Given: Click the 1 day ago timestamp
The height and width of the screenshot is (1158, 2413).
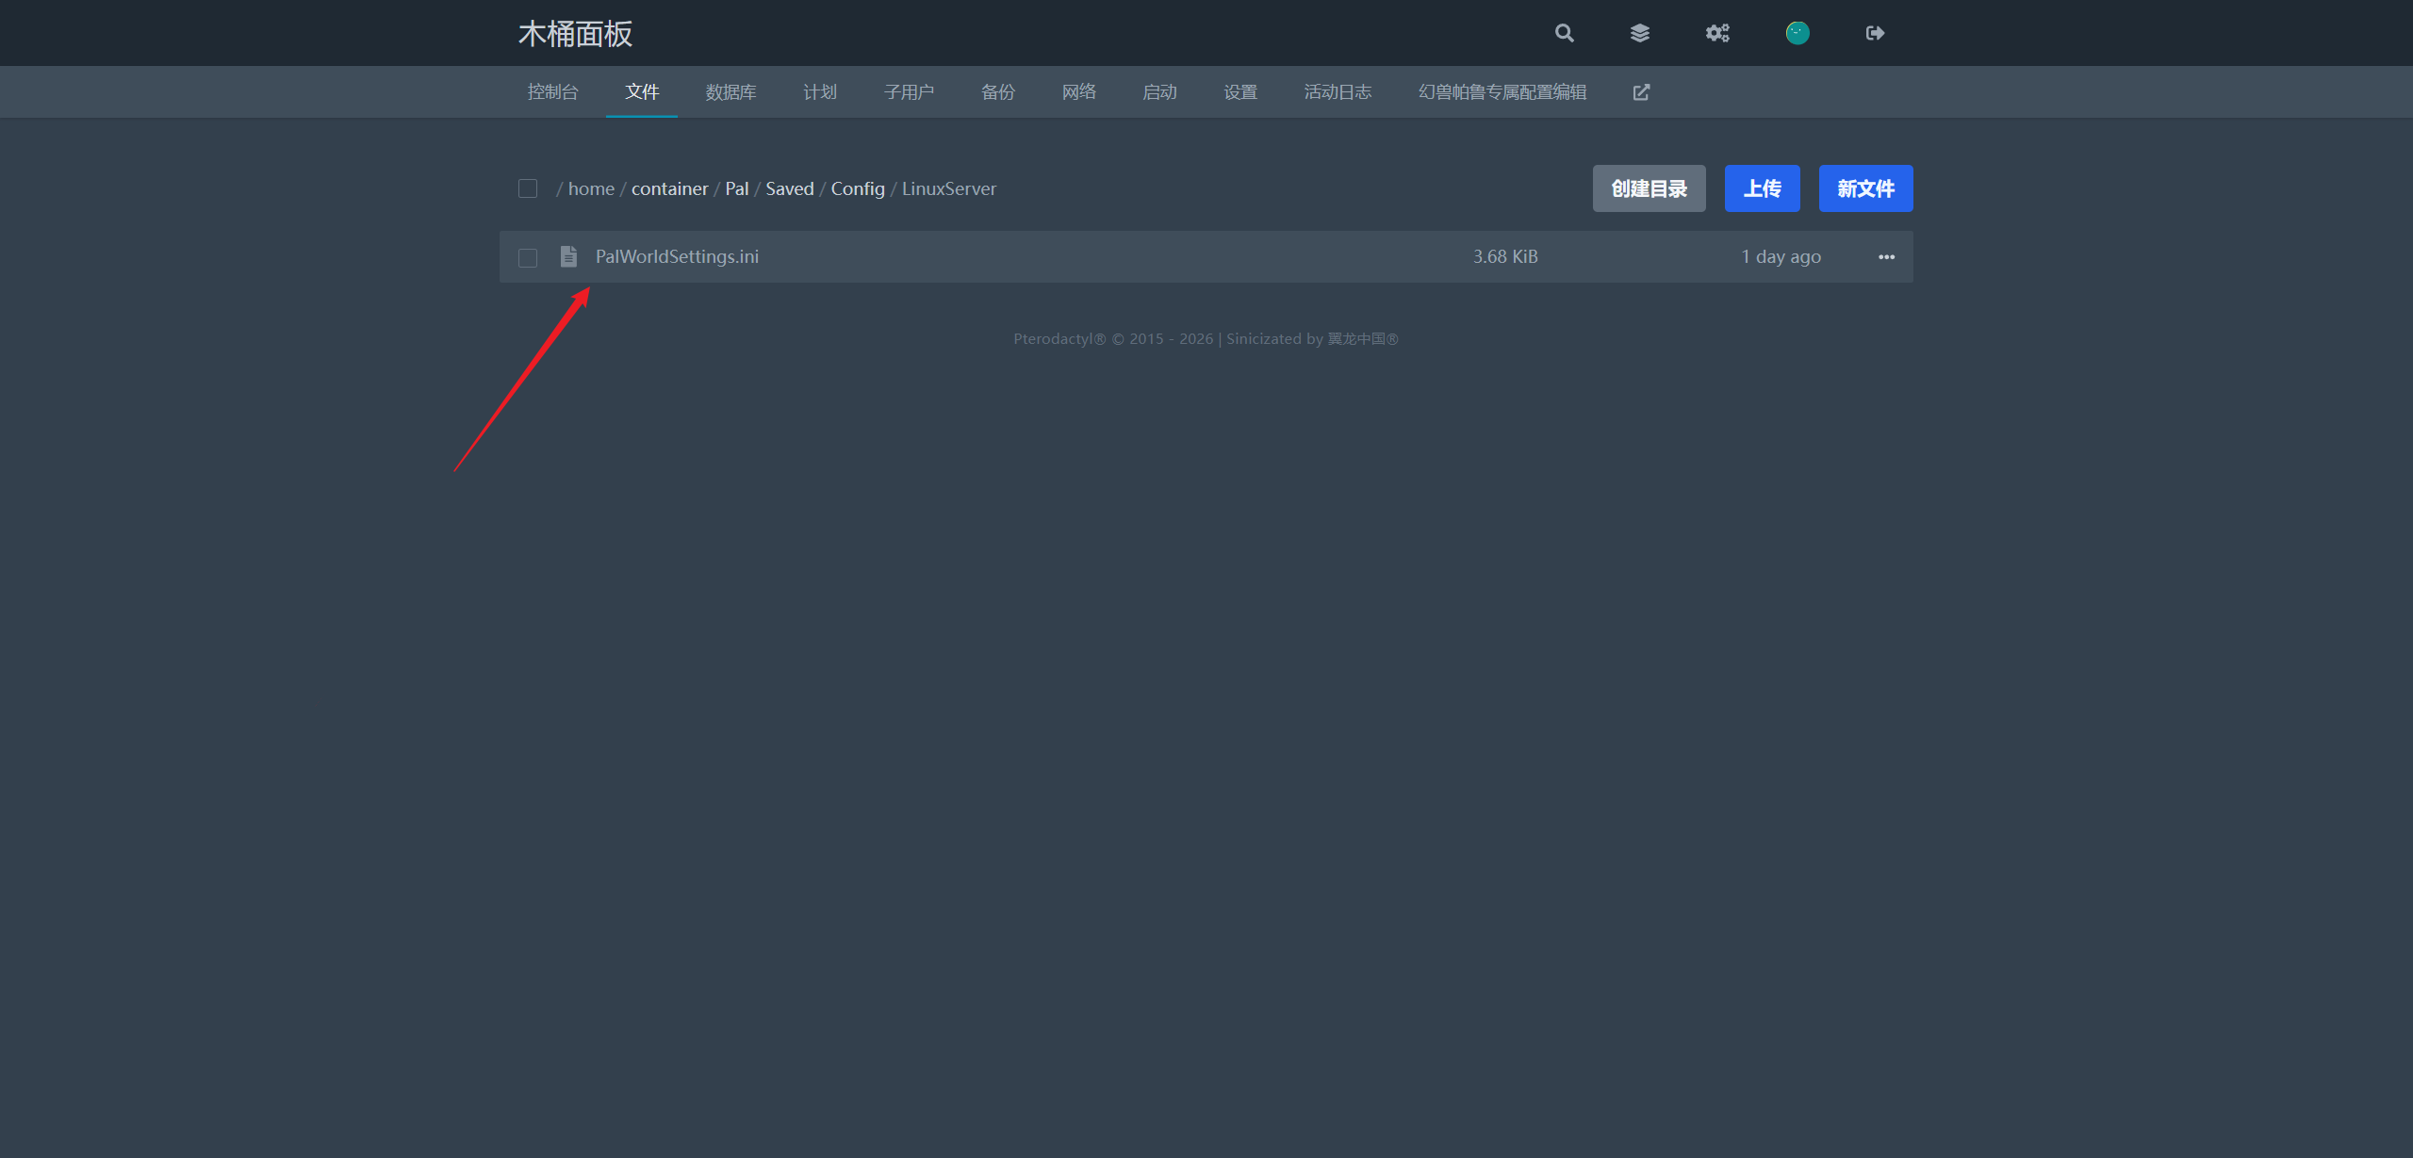Looking at the screenshot, I should (x=1781, y=256).
